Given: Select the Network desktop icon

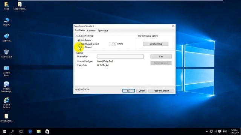Looking at the screenshot, I should (x=6, y=37).
